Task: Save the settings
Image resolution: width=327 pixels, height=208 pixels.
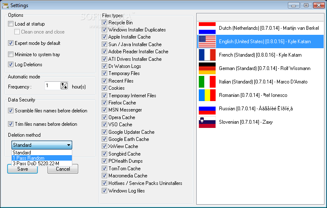Action: [23, 169]
